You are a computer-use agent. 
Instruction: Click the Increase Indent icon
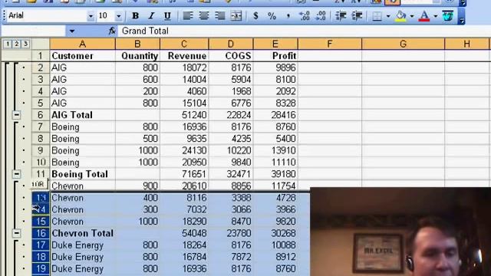(357, 15)
